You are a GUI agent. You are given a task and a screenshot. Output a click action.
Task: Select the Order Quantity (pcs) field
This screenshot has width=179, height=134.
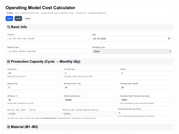89,100
